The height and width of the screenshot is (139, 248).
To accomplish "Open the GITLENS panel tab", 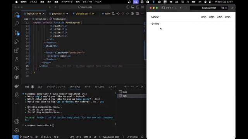I will click(x=100, y=86).
